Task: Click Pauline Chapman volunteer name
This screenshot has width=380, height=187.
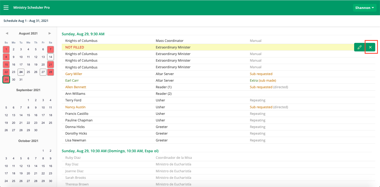Action: [x=79, y=120]
